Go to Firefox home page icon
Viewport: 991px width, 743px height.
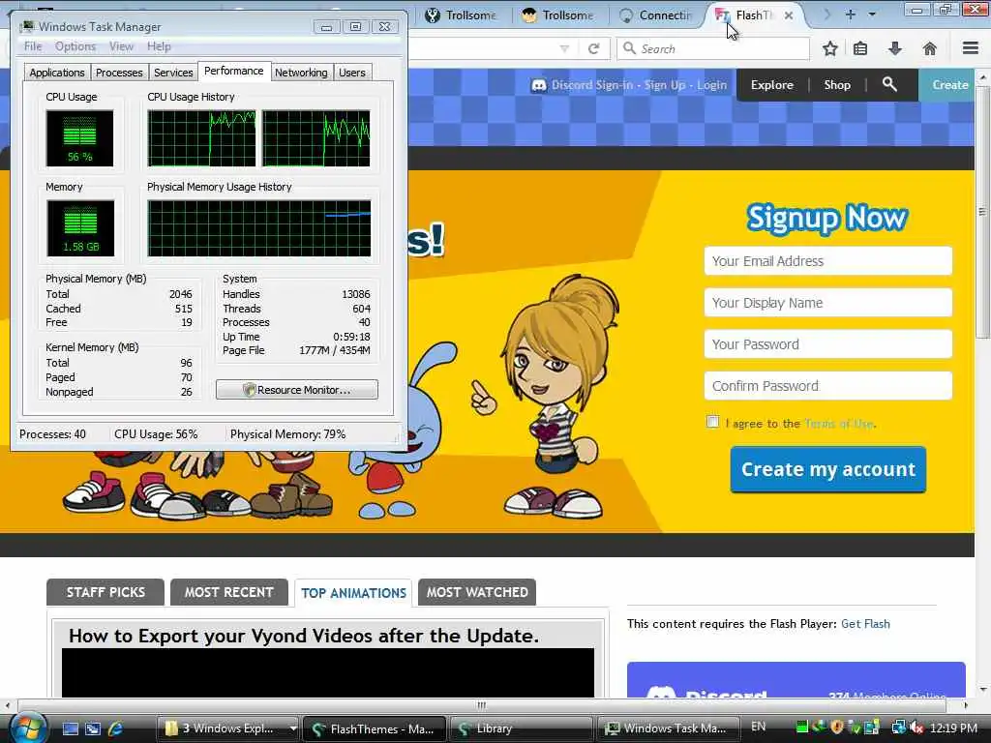click(x=930, y=48)
